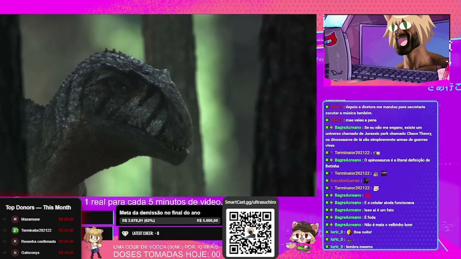Click the red emote in BagreAcreano's message

[368, 195]
